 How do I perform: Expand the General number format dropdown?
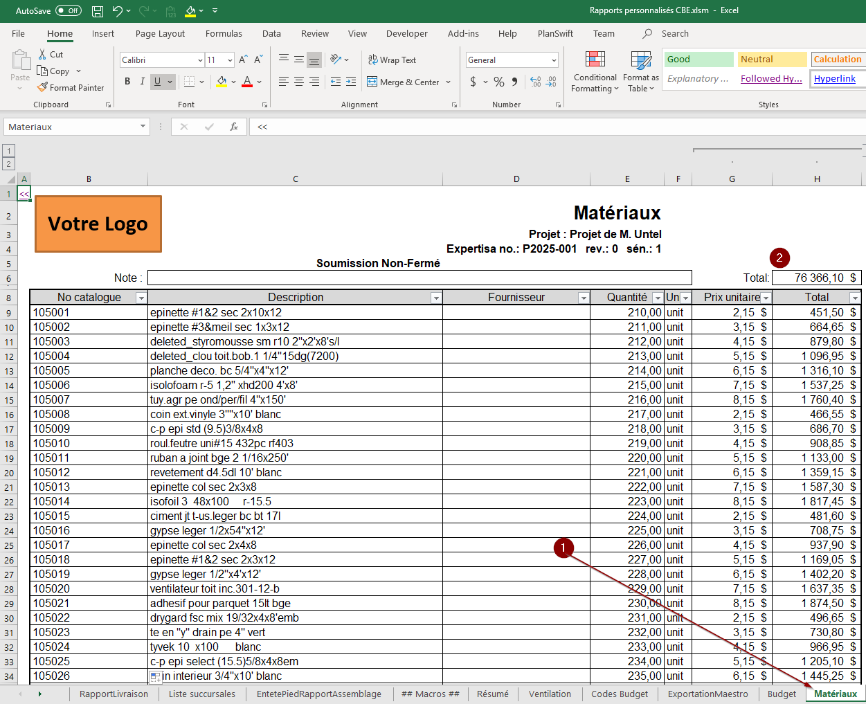(554, 60)
